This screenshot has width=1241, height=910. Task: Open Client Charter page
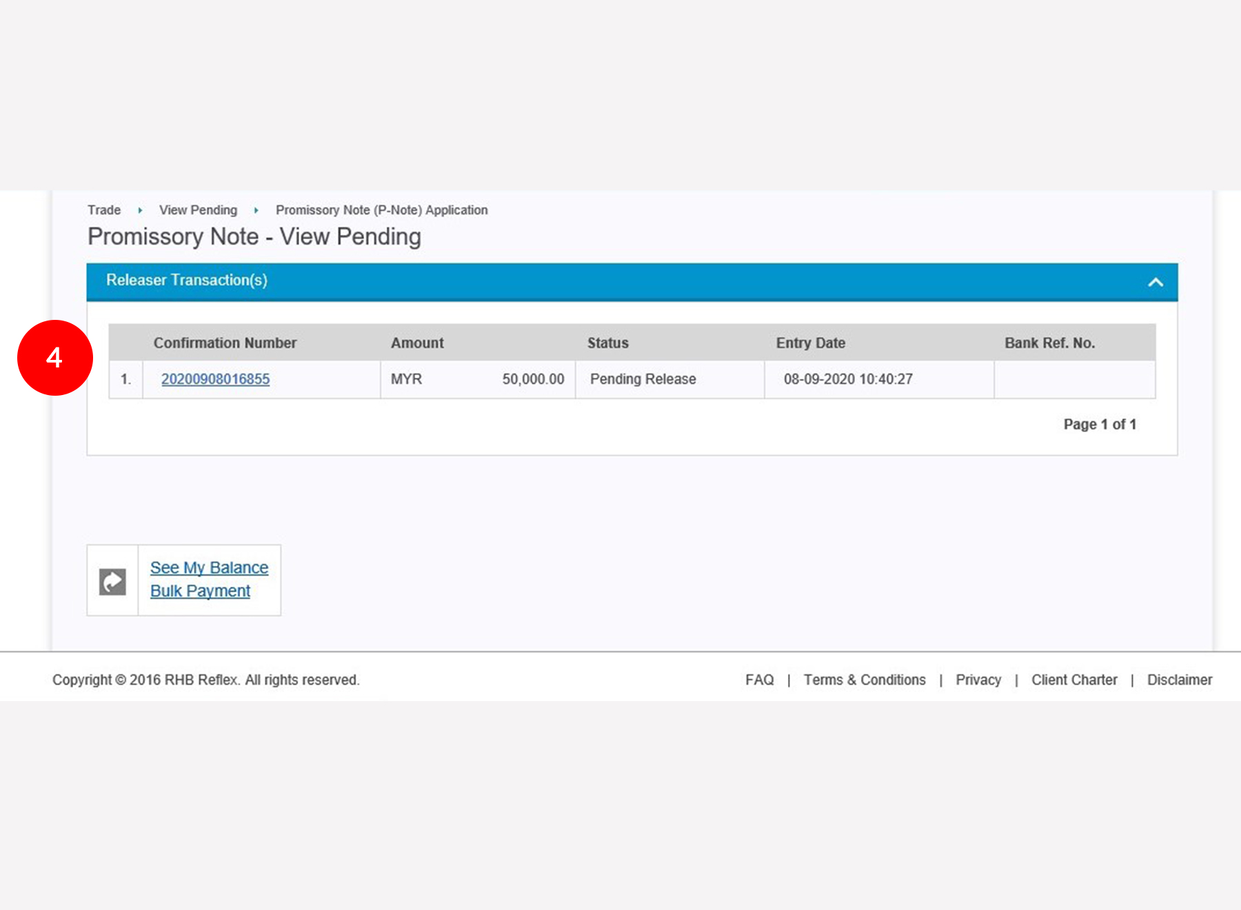[1074, 680]
